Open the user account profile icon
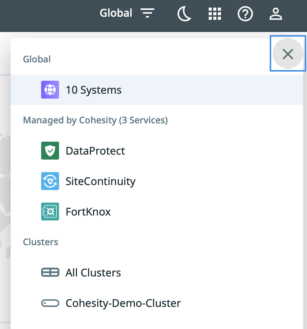Screen dimensions: 307x329 pyautogui.click(x=275, y=14)
